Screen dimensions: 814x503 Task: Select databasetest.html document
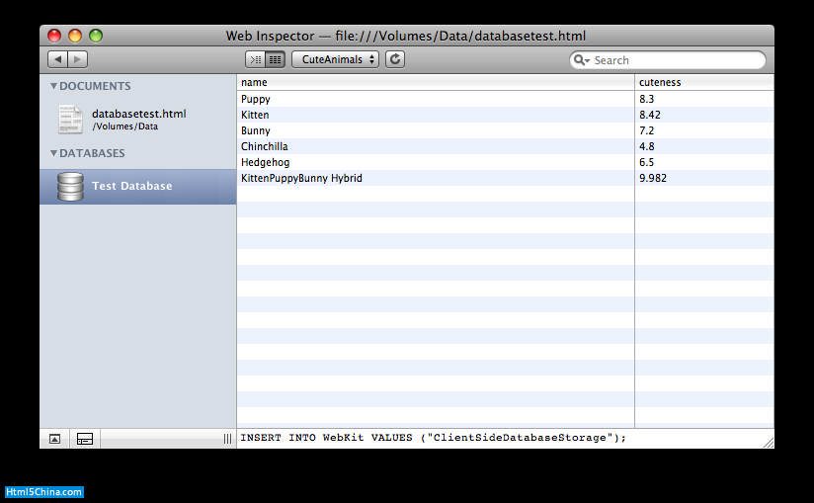[x=138, y=114]
